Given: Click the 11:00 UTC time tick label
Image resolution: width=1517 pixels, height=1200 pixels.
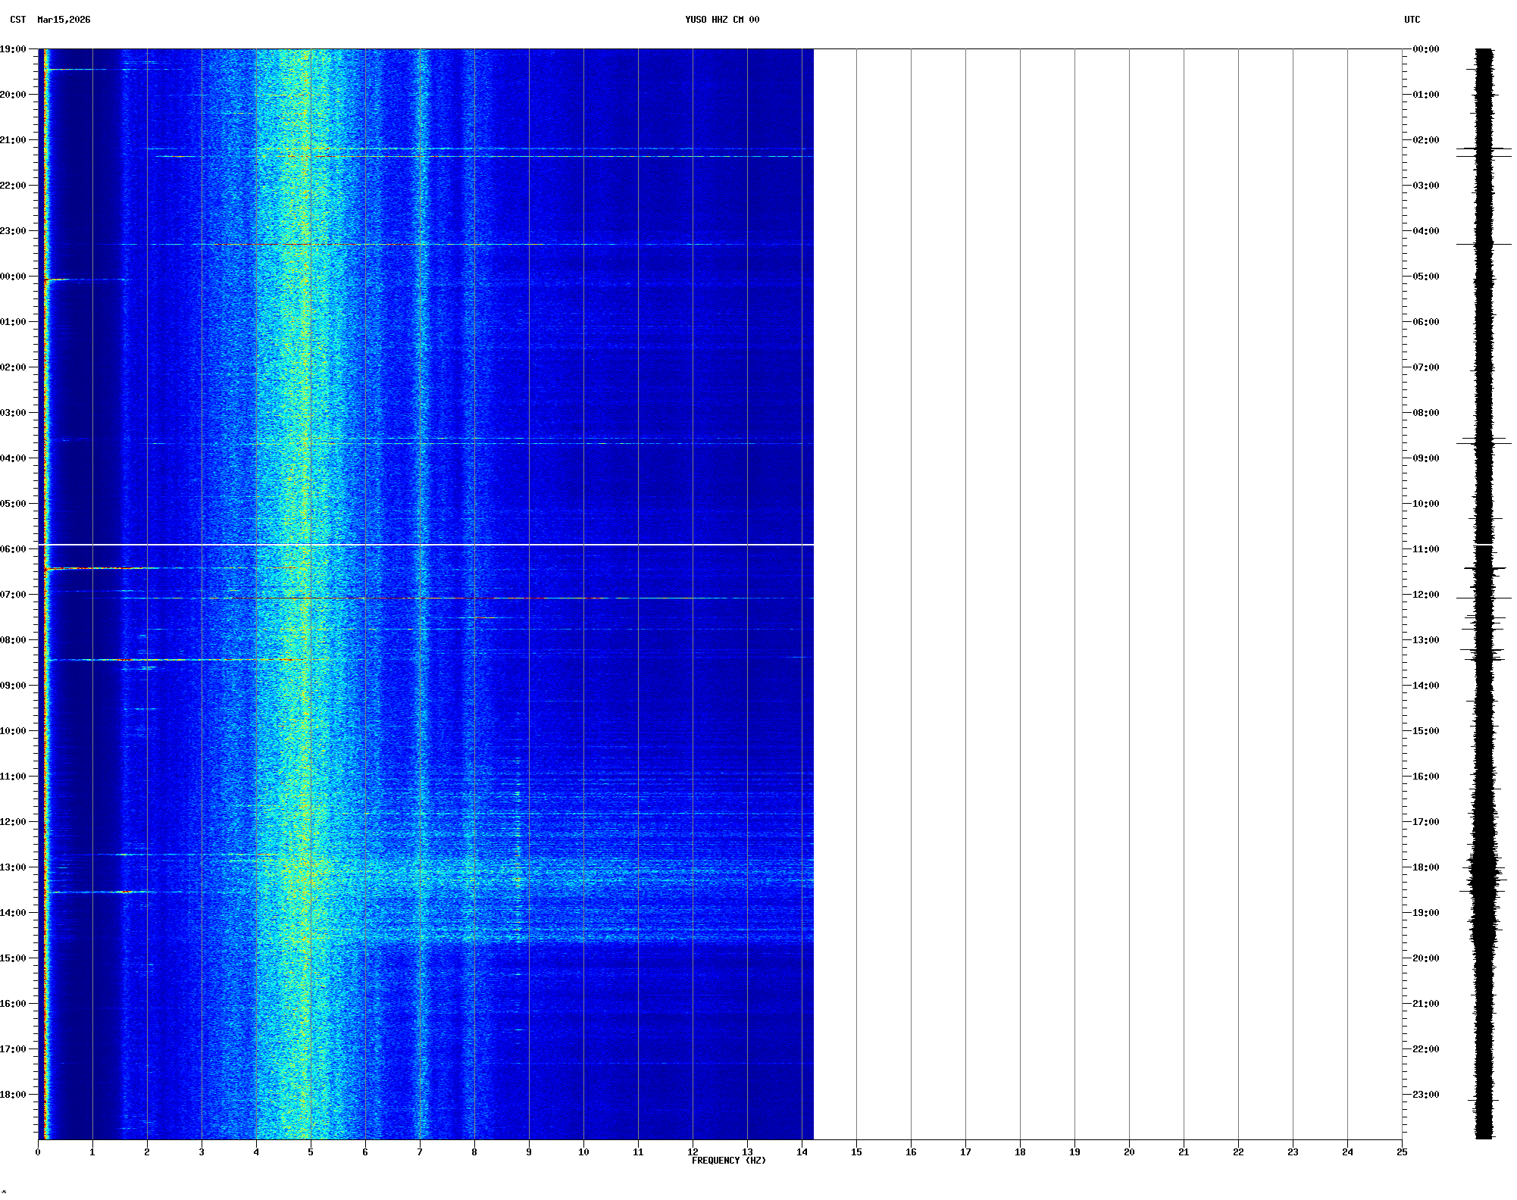Looking at the screenshot, I should (1425, 549).
